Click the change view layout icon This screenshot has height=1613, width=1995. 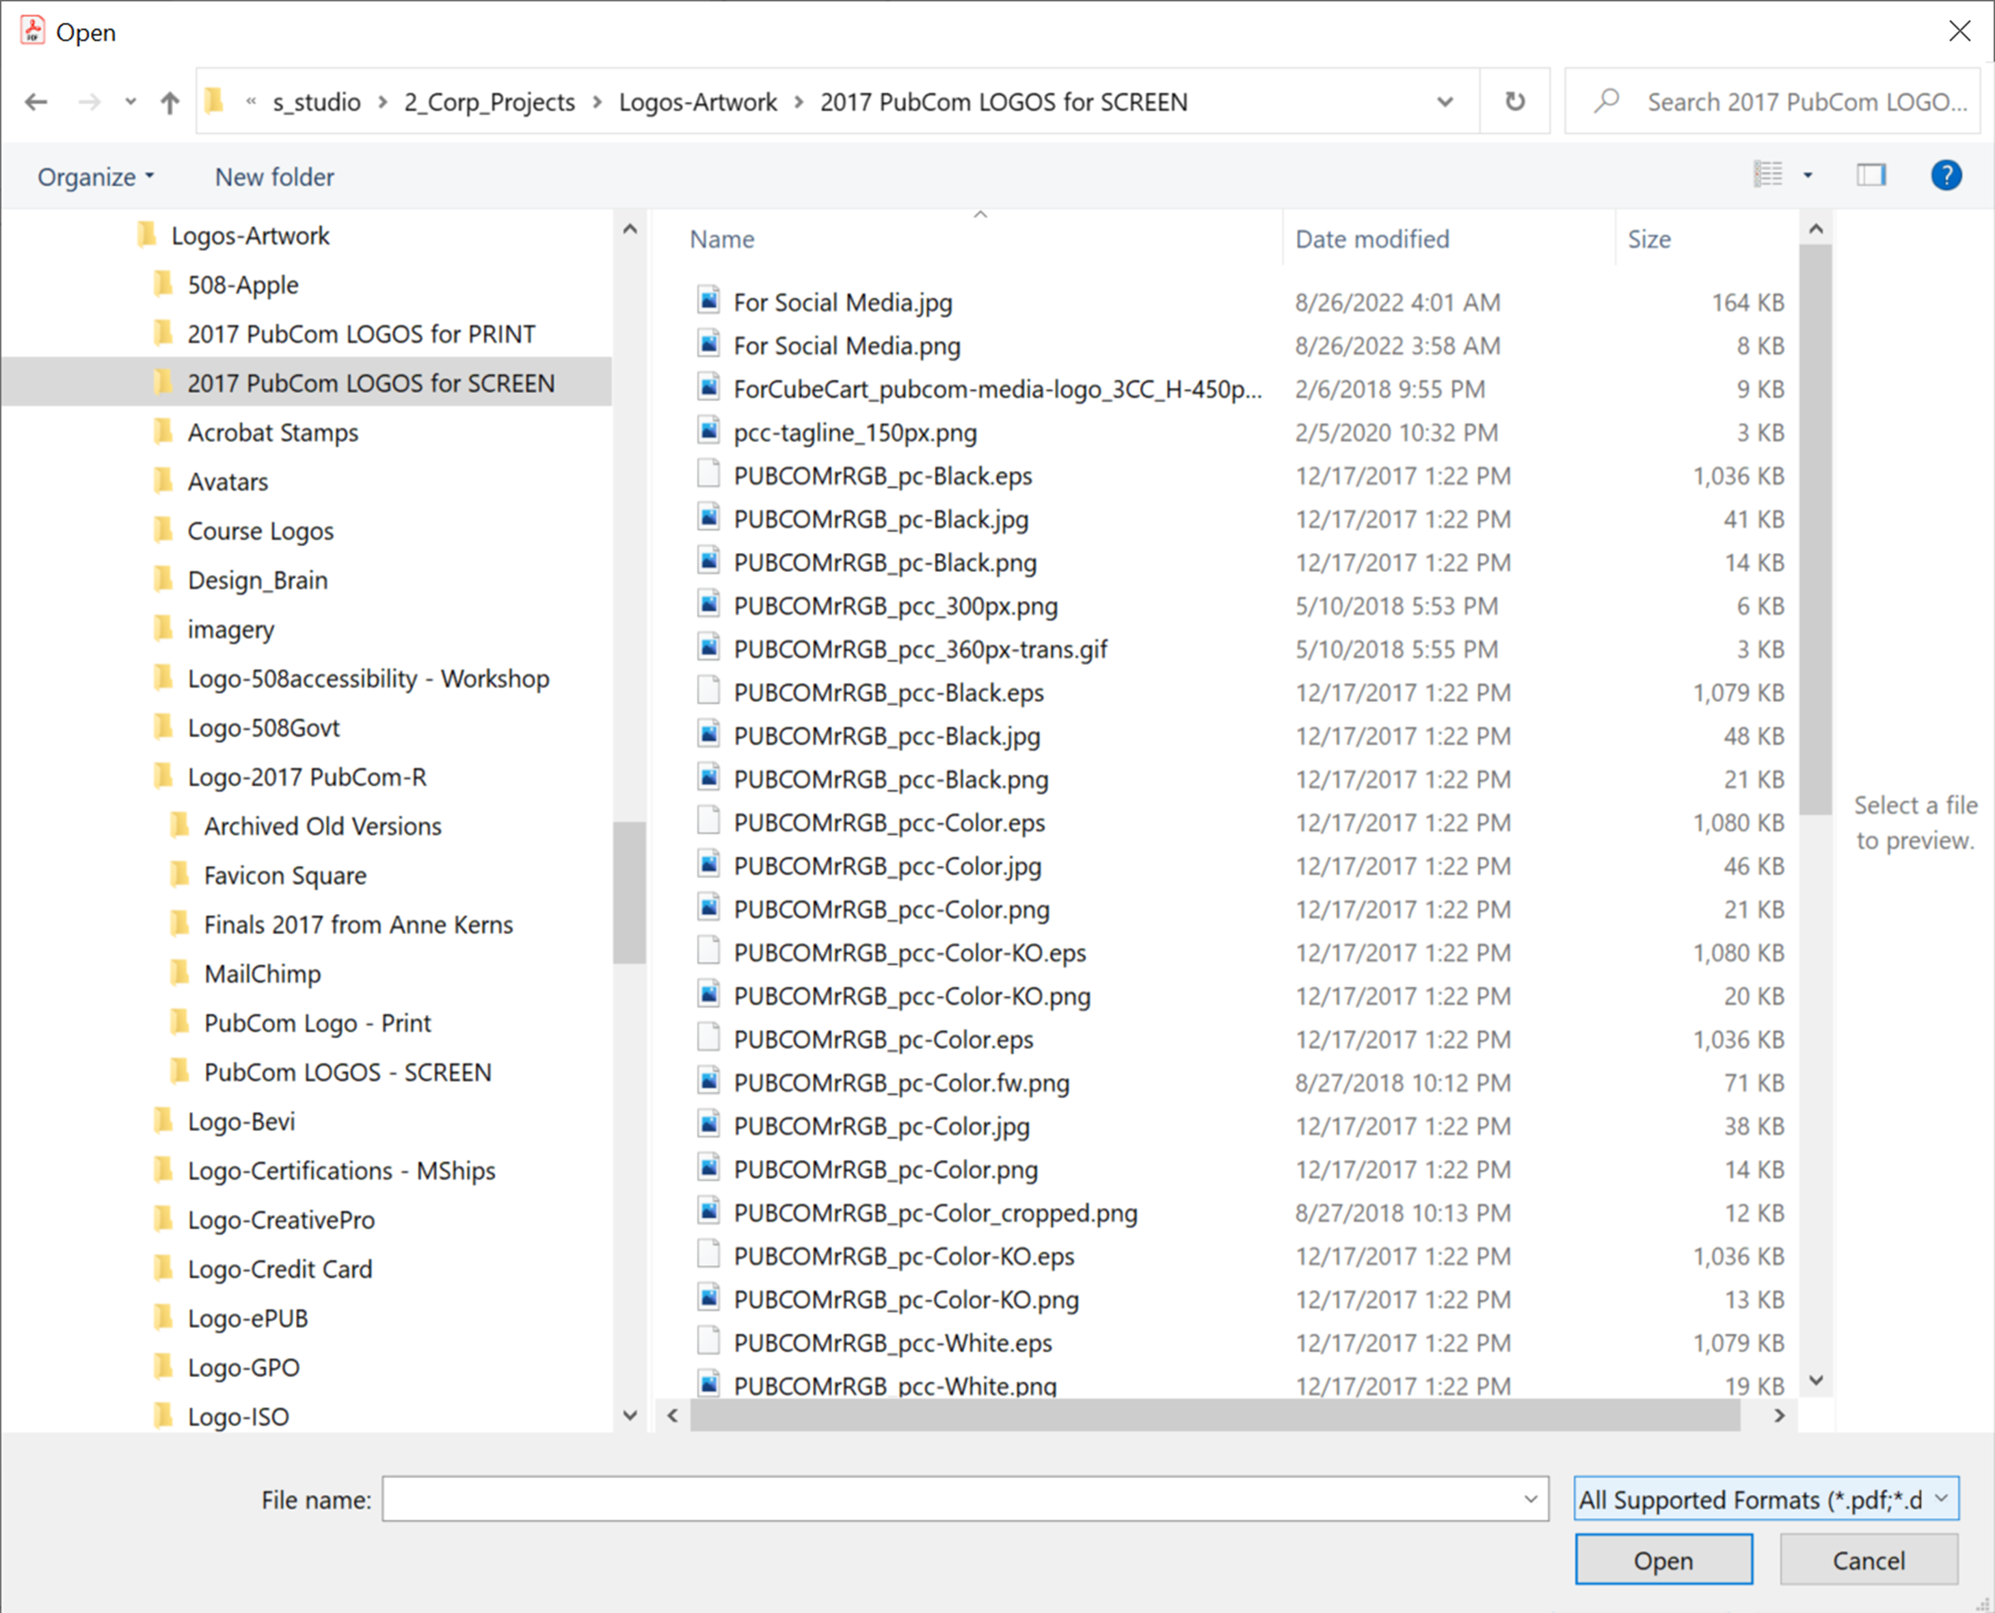1769,175
